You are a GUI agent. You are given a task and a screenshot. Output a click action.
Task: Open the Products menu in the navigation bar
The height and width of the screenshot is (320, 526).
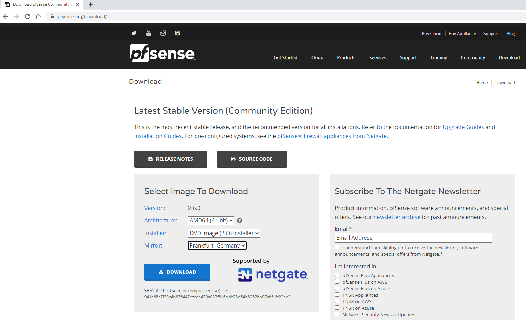pos(346,57)
